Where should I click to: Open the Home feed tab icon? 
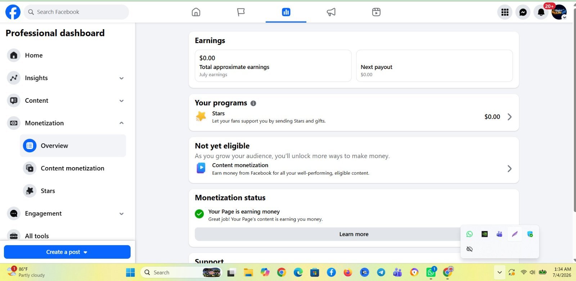point(196,12)
